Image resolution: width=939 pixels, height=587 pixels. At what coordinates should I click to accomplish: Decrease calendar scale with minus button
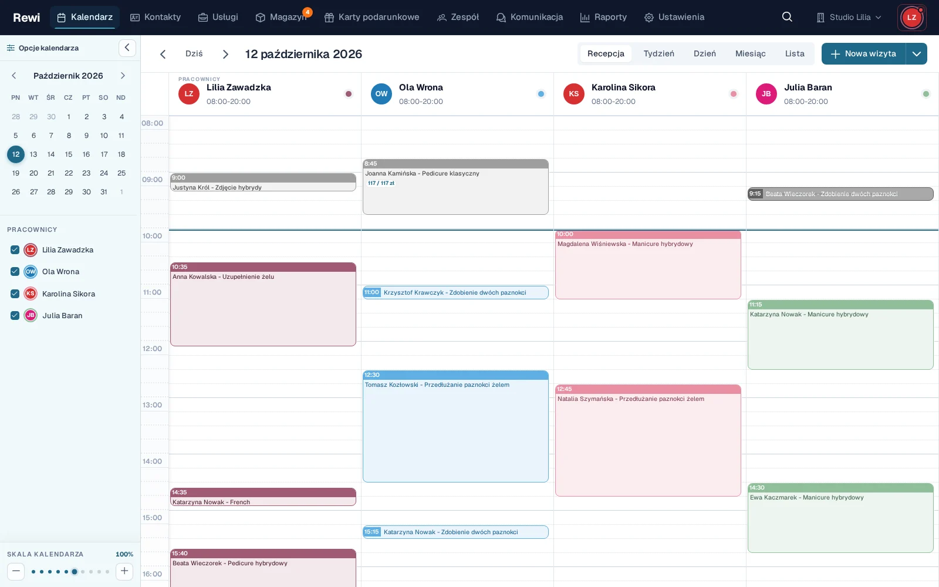pos(16,571)
